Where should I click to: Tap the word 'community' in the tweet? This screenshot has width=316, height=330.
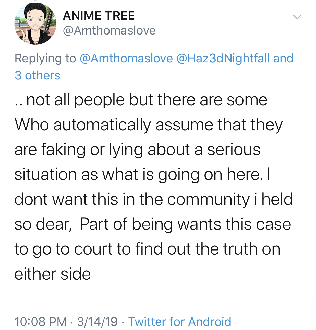click(209, 200)
